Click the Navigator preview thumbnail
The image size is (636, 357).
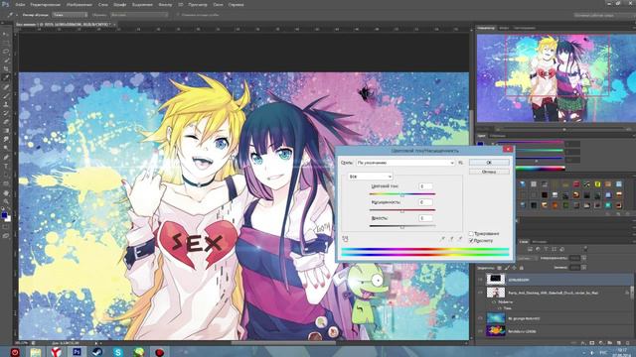[x=556, y=78]
